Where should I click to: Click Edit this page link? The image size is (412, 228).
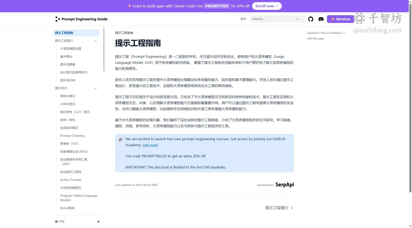(316, 39)
